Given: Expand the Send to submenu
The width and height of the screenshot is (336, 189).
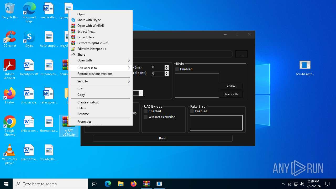Looking at the screenshot, I should [x=101, y=81].
